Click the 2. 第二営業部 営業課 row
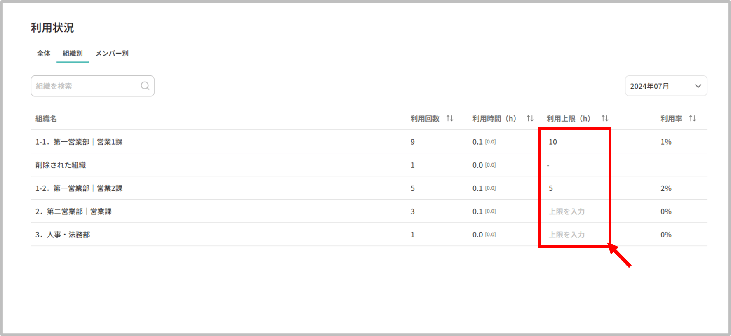Viewport: 731px width, 336px height. pyautogui.click(x=73, y=211)
